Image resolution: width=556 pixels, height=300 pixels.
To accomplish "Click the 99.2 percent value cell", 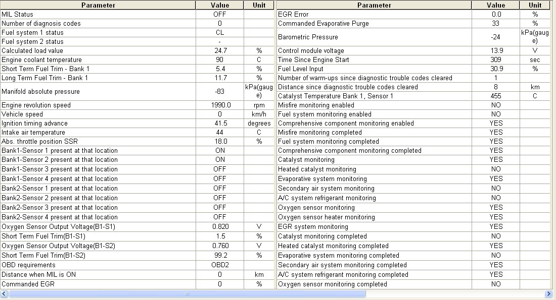I will click(220, 256).
